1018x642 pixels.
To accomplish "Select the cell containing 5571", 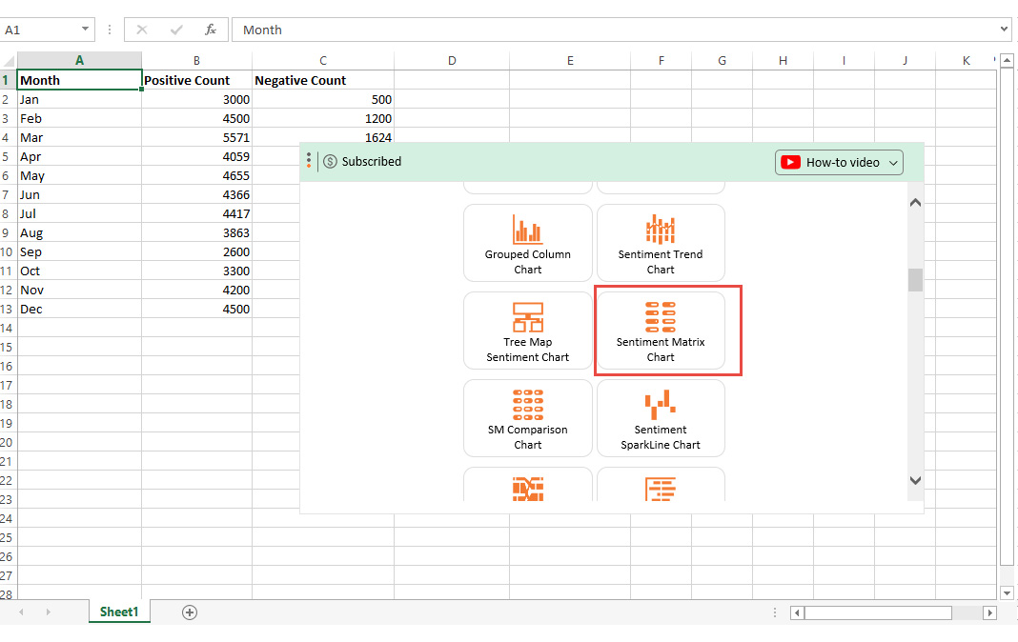I will pyautogui.click(x=196, y=137).
